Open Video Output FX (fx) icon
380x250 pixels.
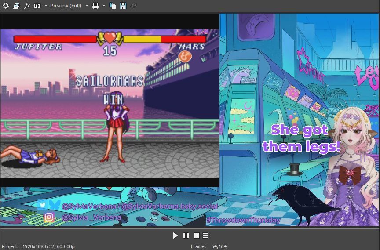(x=27, y=6)
